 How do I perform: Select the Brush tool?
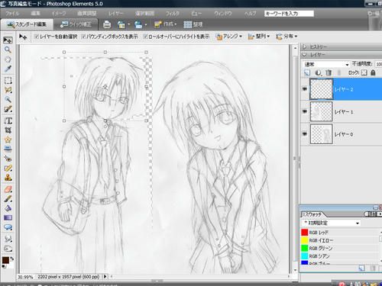pos(8,199)
